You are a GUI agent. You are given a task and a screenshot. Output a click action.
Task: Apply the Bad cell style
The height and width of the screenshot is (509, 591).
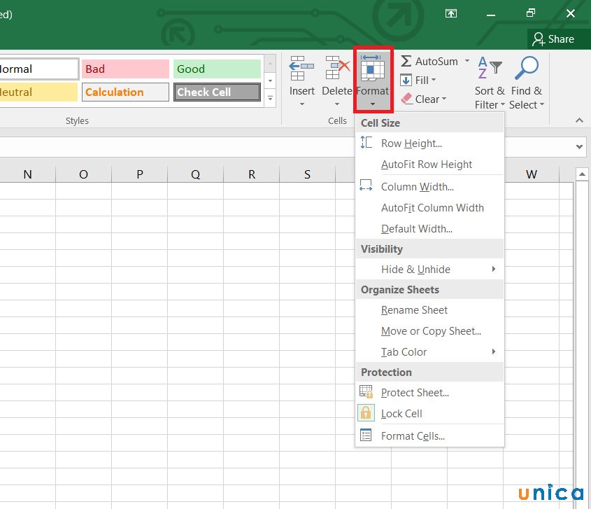pyautogui.click(x=125, y=69)
